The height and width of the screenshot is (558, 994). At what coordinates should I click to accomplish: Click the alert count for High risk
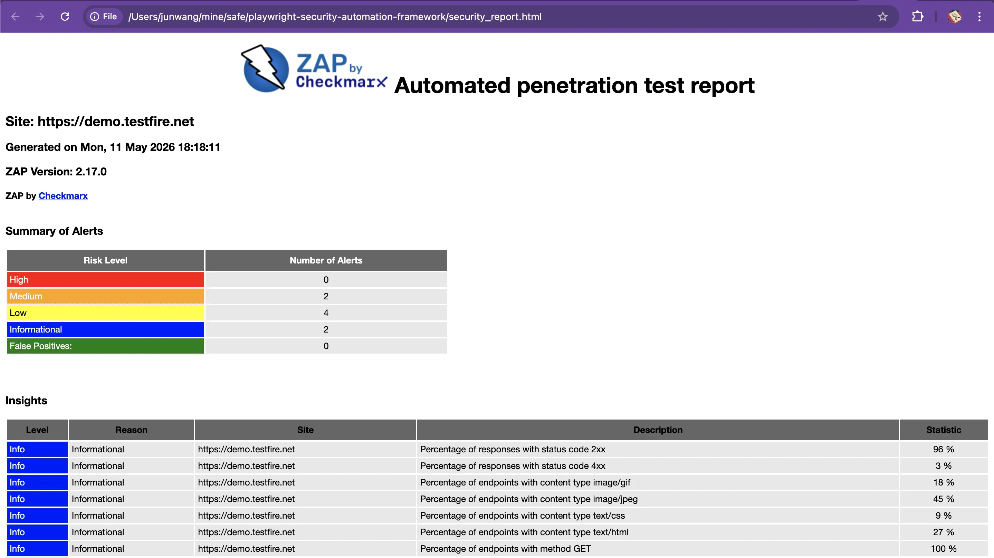click(x=326, y=280)
